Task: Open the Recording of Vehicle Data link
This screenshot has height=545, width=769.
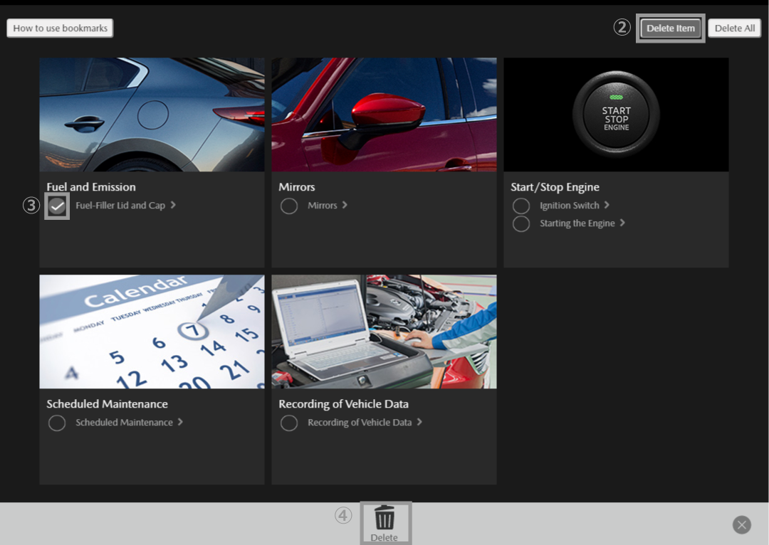Action: click(360, 423)
